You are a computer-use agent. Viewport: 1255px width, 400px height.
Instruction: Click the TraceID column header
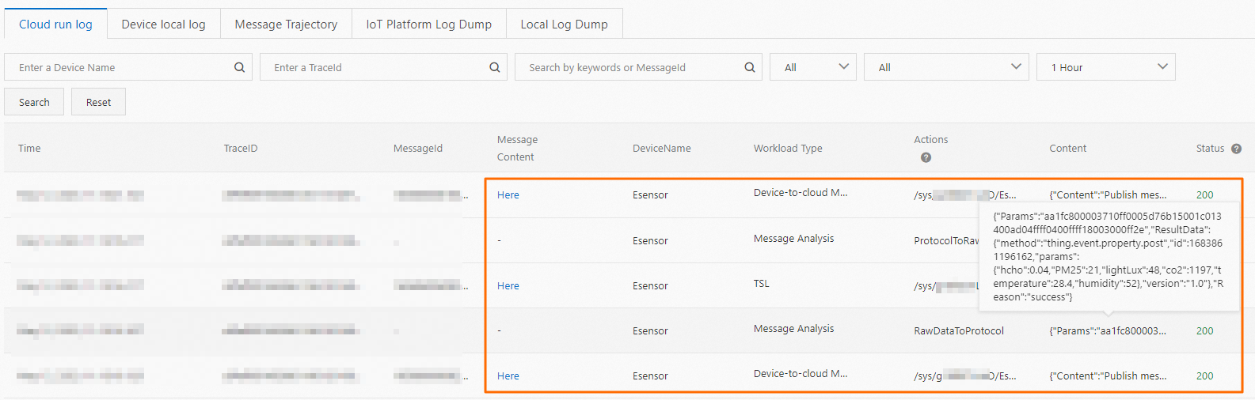tap(241, 148)
